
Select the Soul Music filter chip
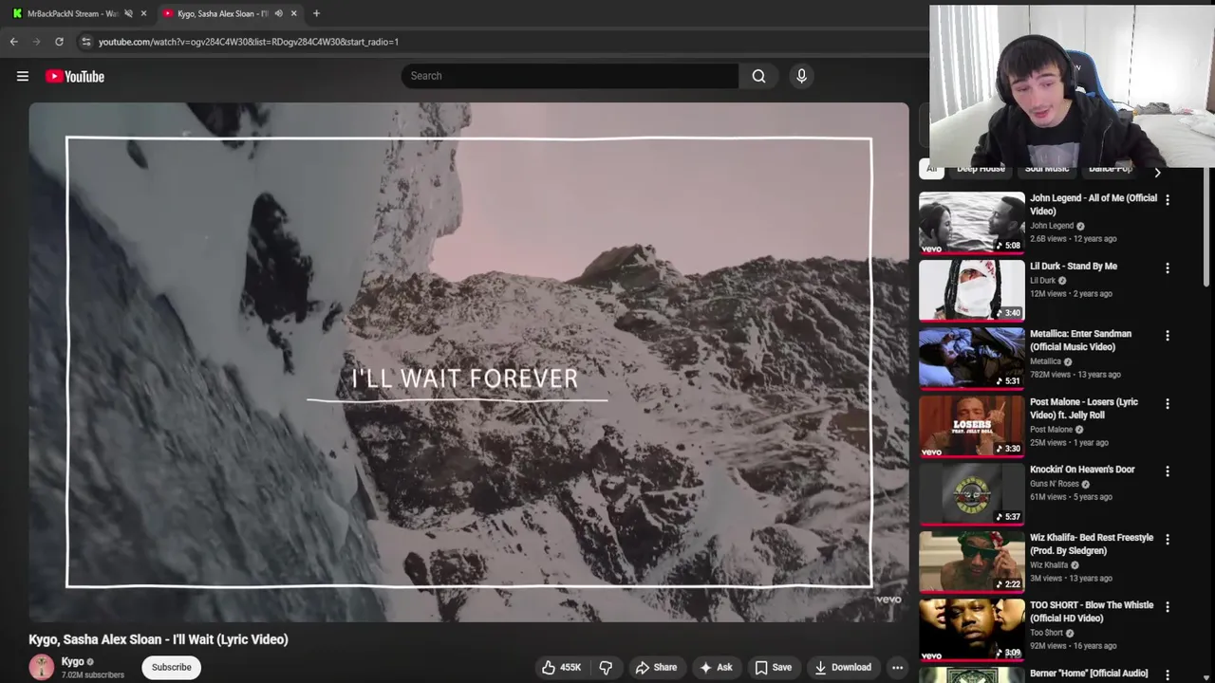pyautogui.click(x=1047, y=169)
